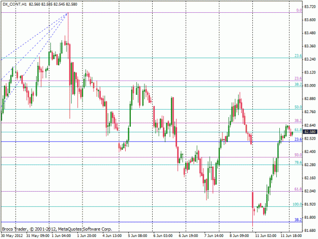Click the 82.880 price axis label

pyautogui.click(x=310, y=99)
